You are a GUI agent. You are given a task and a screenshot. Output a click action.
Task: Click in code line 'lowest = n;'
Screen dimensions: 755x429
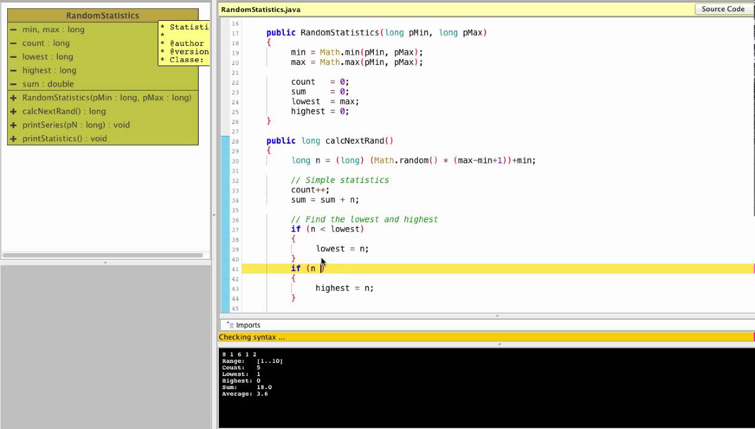tap(342, 248)
